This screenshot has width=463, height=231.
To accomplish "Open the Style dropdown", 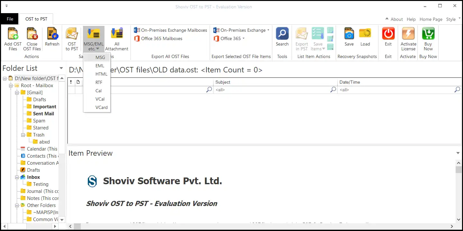I will 453,19.
